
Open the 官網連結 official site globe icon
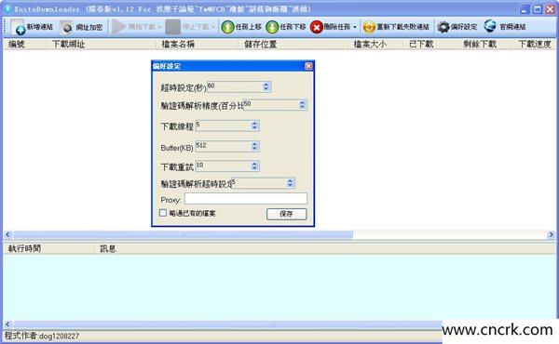tap(490, 26)
